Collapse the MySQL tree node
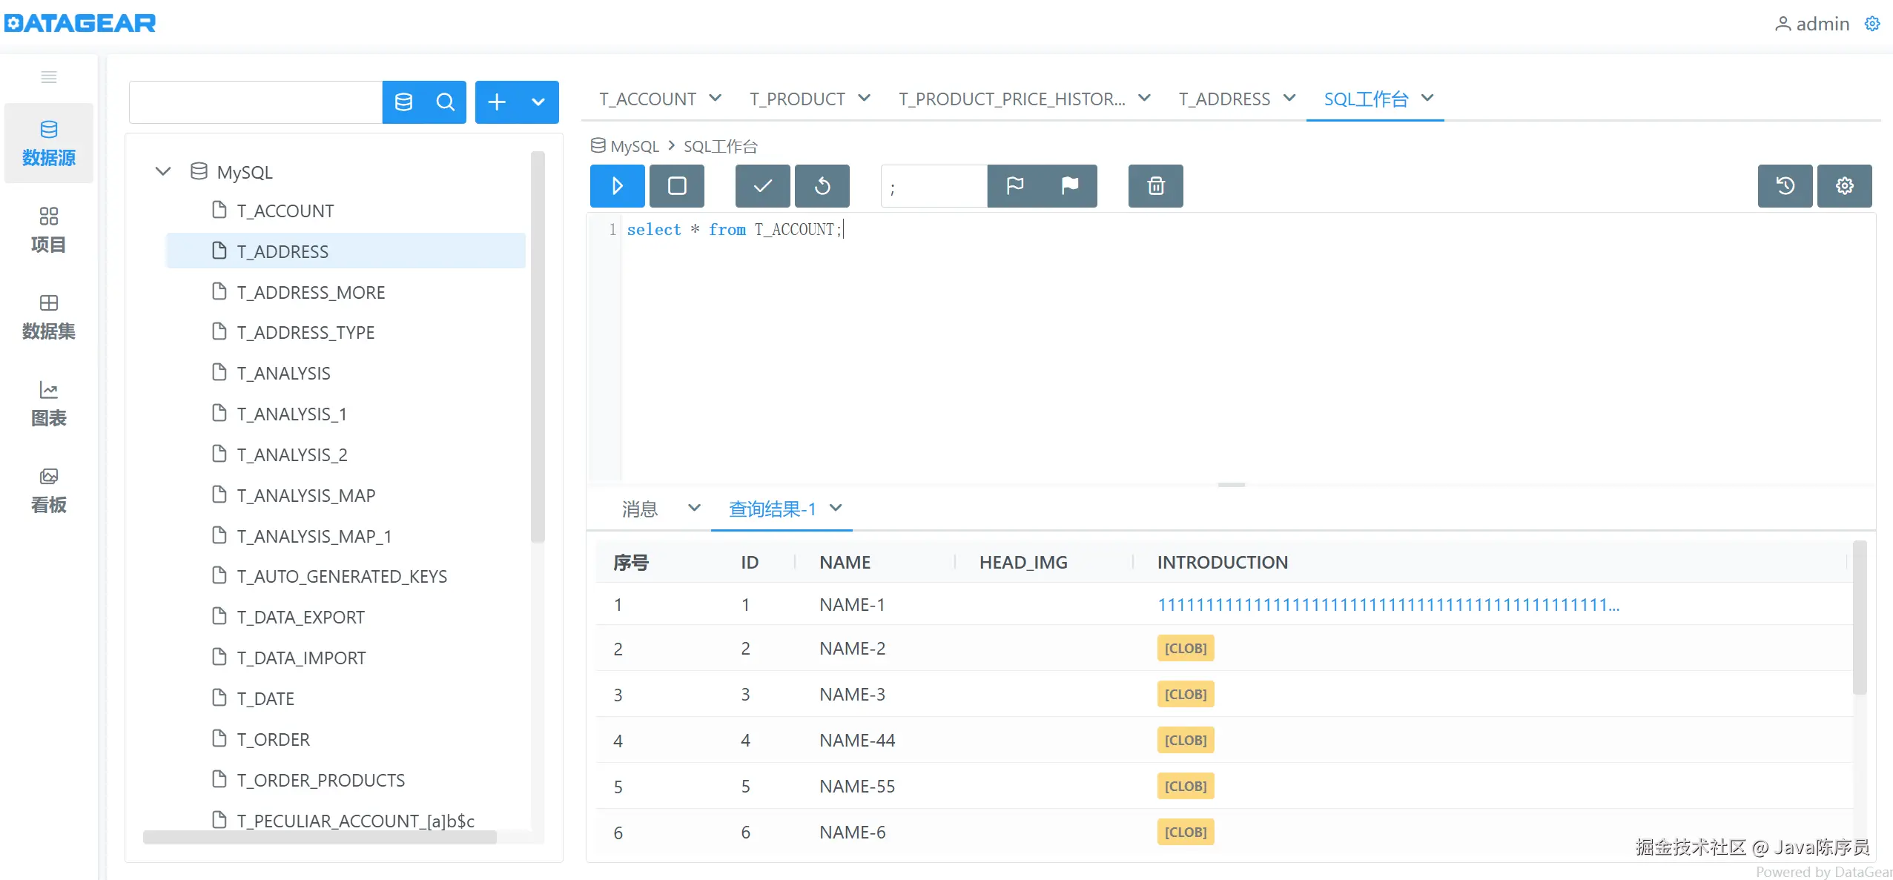 [x=163, y=171]
